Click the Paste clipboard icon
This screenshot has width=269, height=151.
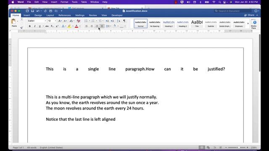[x=13, y=22]
